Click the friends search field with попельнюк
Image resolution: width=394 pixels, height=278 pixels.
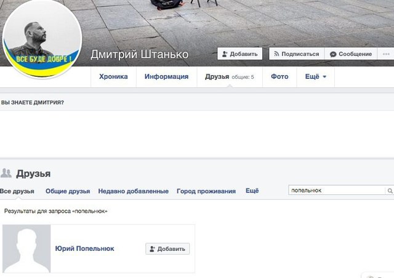coord(337,190)
